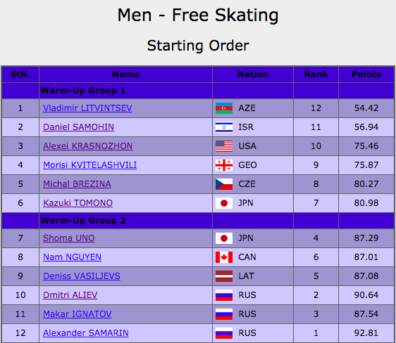Screen dimensions: 396x343
Task: Open Vladimir LITVINTSEV skater profile link
Action: (87, 108)
